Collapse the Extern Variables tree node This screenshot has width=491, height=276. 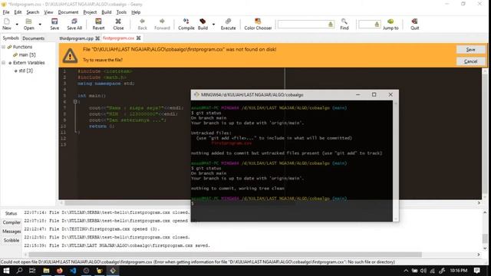tap(3, 63)
